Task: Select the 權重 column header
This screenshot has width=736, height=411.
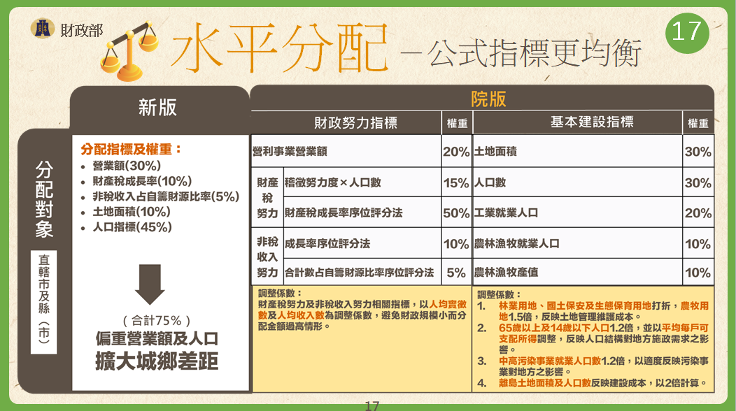Action: pyautogui.click(x=456, y=122)
